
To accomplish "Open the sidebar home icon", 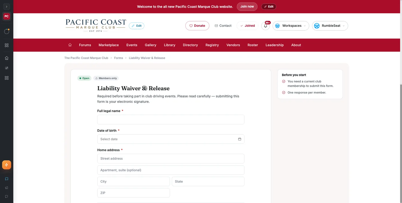I will (7, 58).
